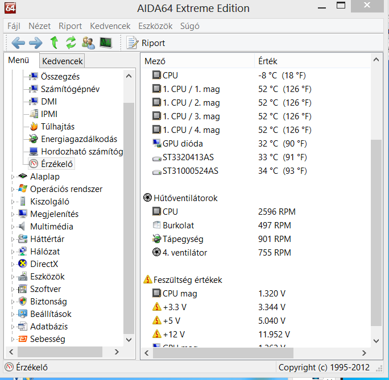The width and height of the screenshot is (389, 380).
Task: Switch to the Kedvencek tab
Action: pyautogui.click(x=62, y=61)
